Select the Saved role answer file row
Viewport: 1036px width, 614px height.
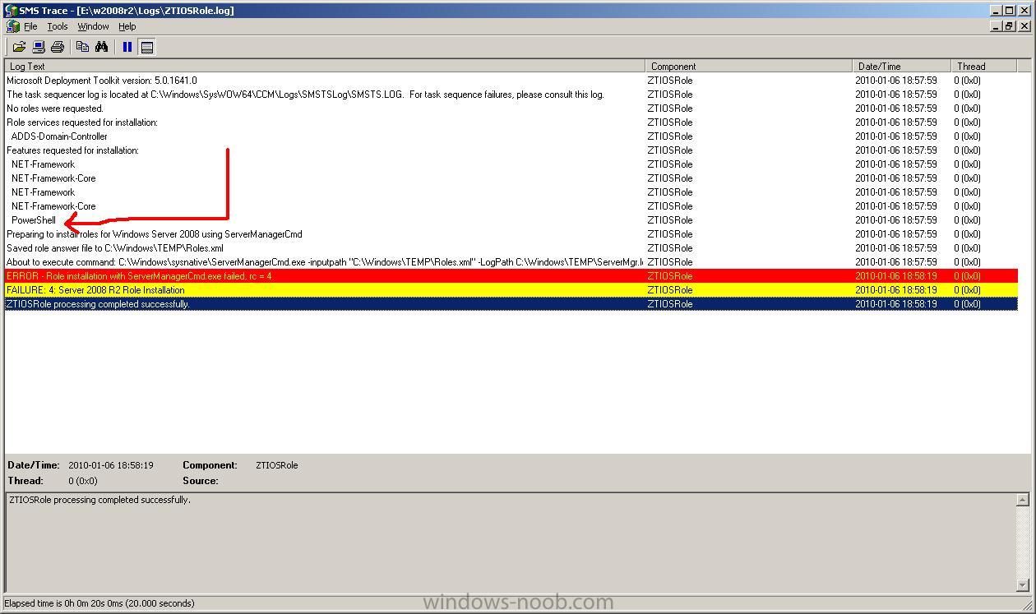(511, 248)
